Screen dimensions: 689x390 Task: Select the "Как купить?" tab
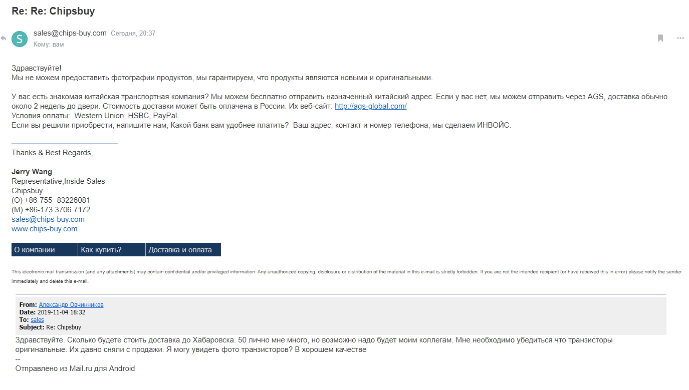coord(112,250)
